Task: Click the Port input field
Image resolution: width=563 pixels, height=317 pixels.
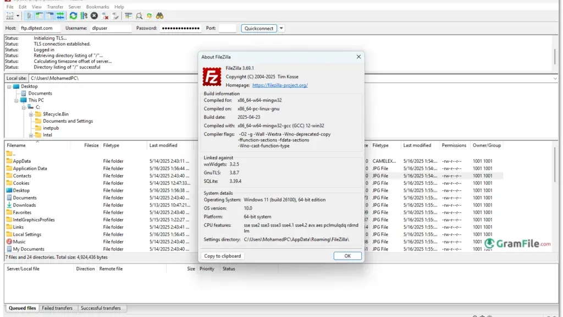Action: tap(227, 28)
